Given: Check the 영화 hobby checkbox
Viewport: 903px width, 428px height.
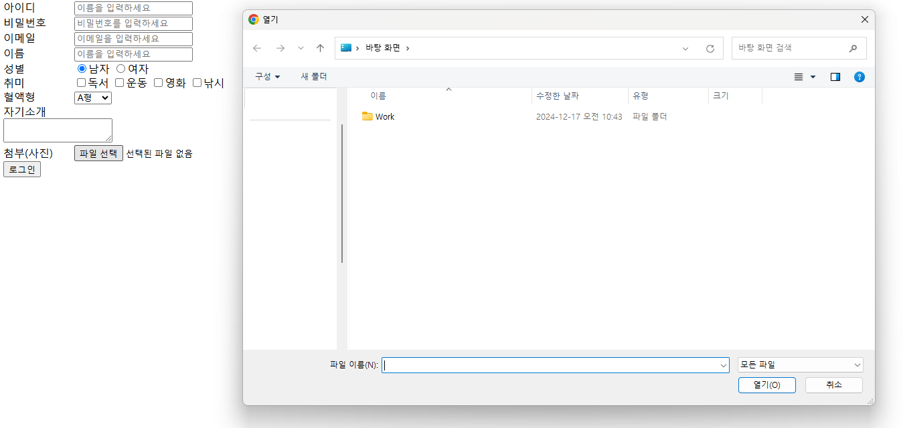Looking at the screenshot, I should pyautogui.click(x=158, y=83).
